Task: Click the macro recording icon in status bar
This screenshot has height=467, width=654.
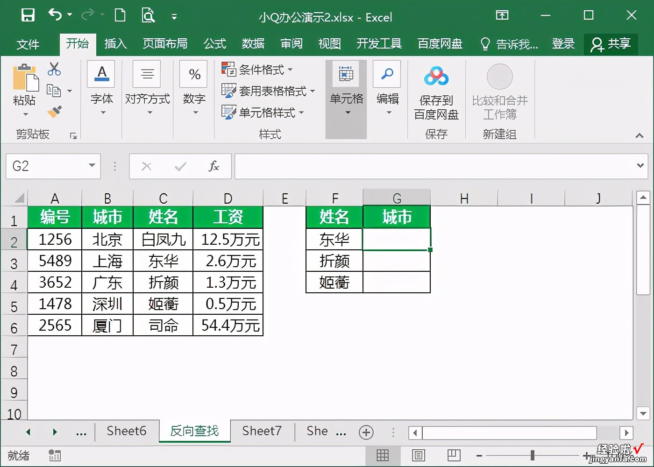Action: [x=55, y=455]
